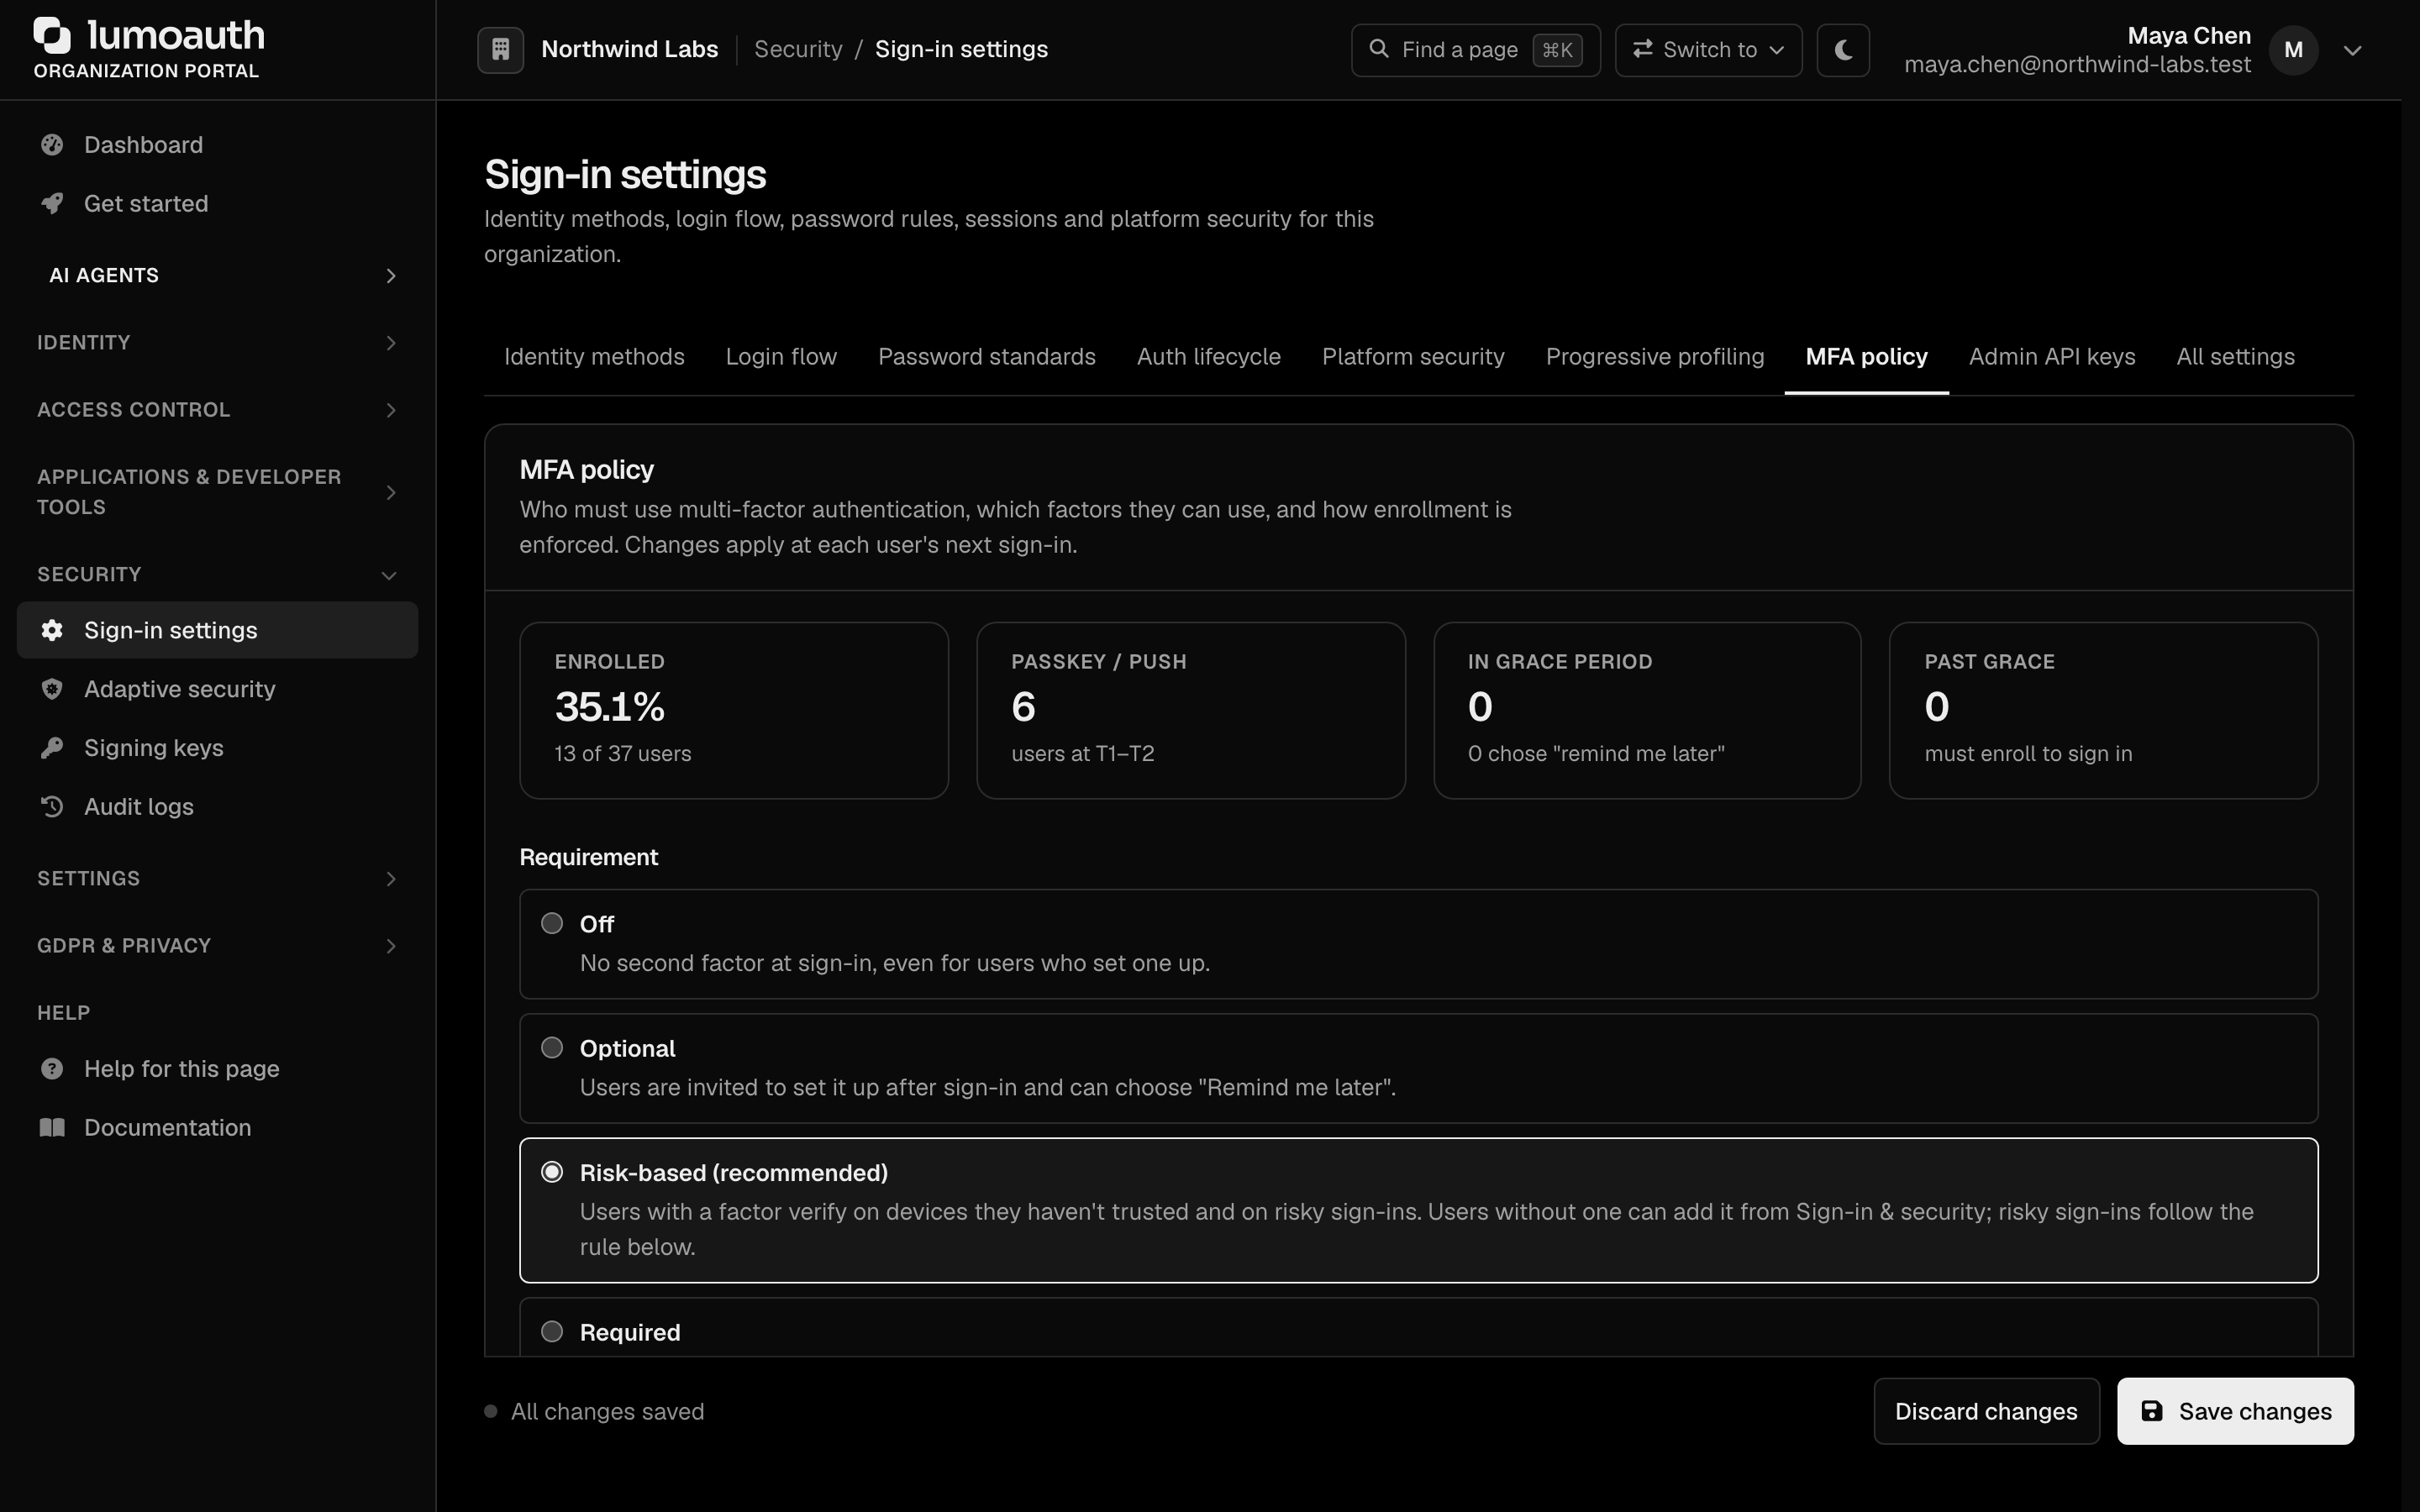
Task: Open the Admin API keys tab
Action: pyautogui.click(x=2052, y=357)
